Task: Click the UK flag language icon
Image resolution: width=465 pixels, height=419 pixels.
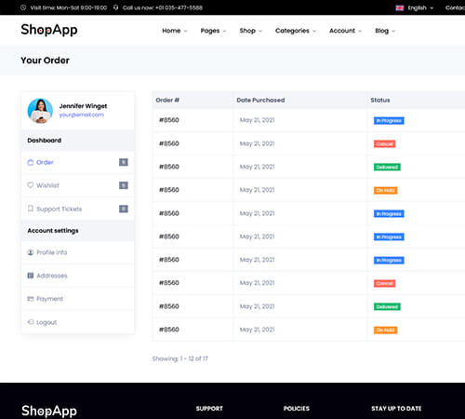Action: pos(400,7)
